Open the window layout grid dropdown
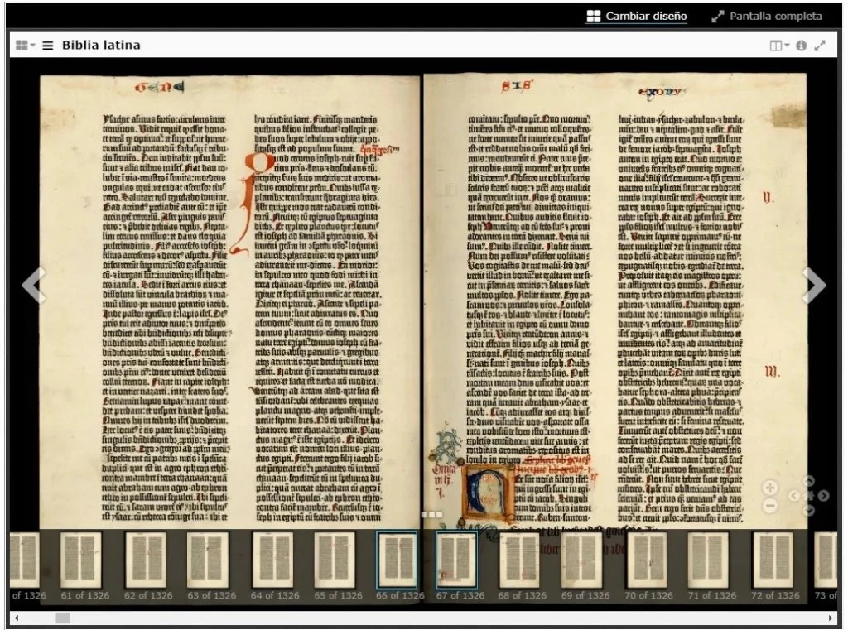 (x=25, y=46)
